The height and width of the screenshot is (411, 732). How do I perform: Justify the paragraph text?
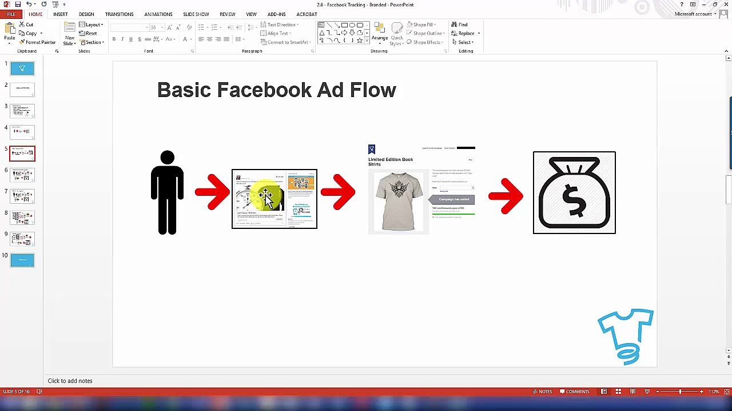226,39
